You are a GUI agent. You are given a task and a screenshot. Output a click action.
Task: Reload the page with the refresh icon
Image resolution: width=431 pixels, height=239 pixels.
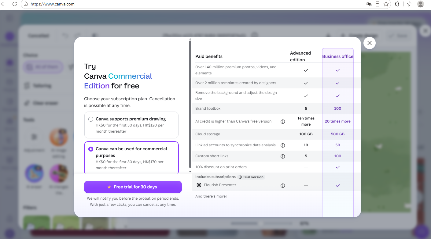(14, 4)
